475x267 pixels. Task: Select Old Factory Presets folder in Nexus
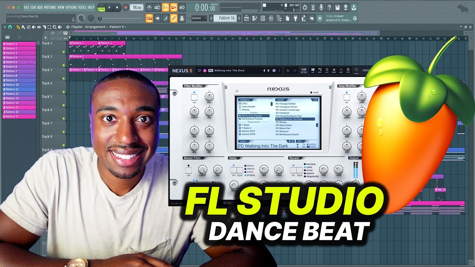click(252, 119)
